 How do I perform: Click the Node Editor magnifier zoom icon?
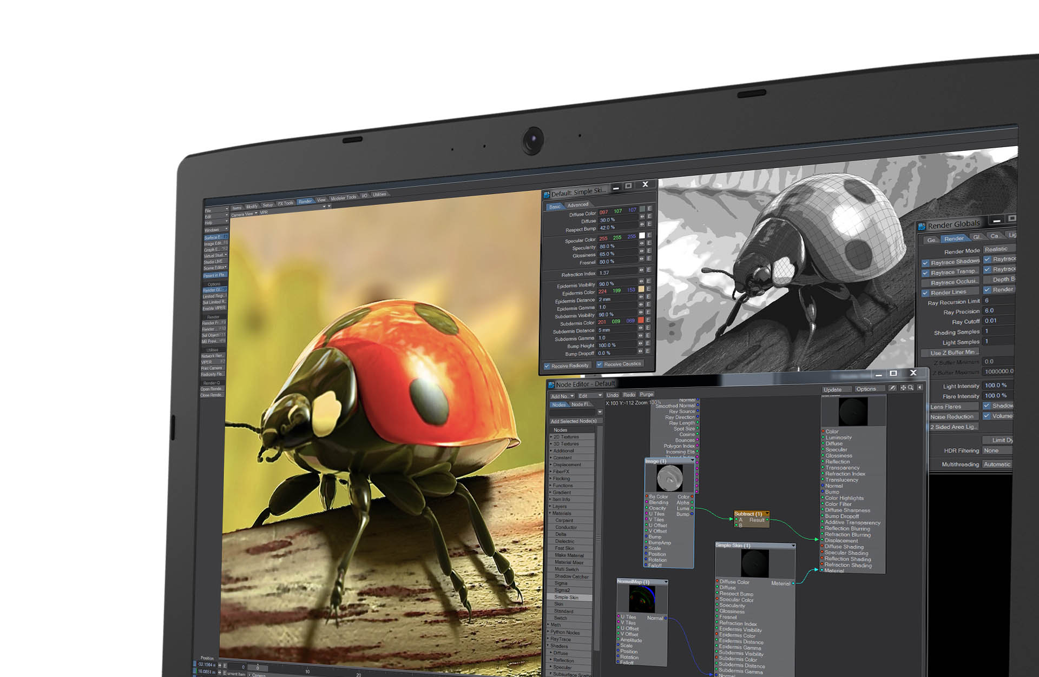911,388
